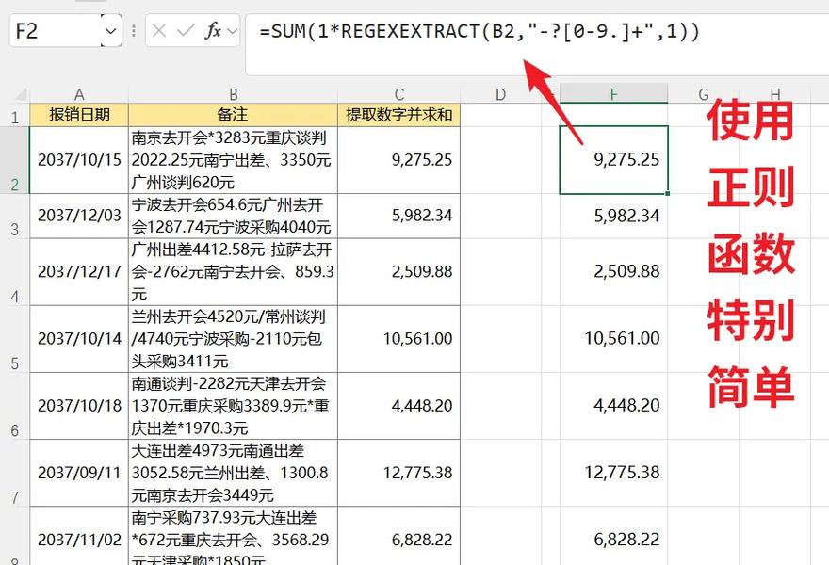Select date cell 2037/11/02
This screenshot has width=829, height=565.
click(79, 536)
